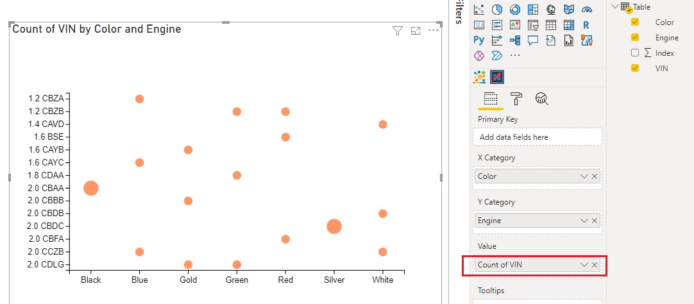Select the pie chart visualization icon
The width and height of the screenshot is (694, 304).
pyautogui.click(x=497, y=9)
